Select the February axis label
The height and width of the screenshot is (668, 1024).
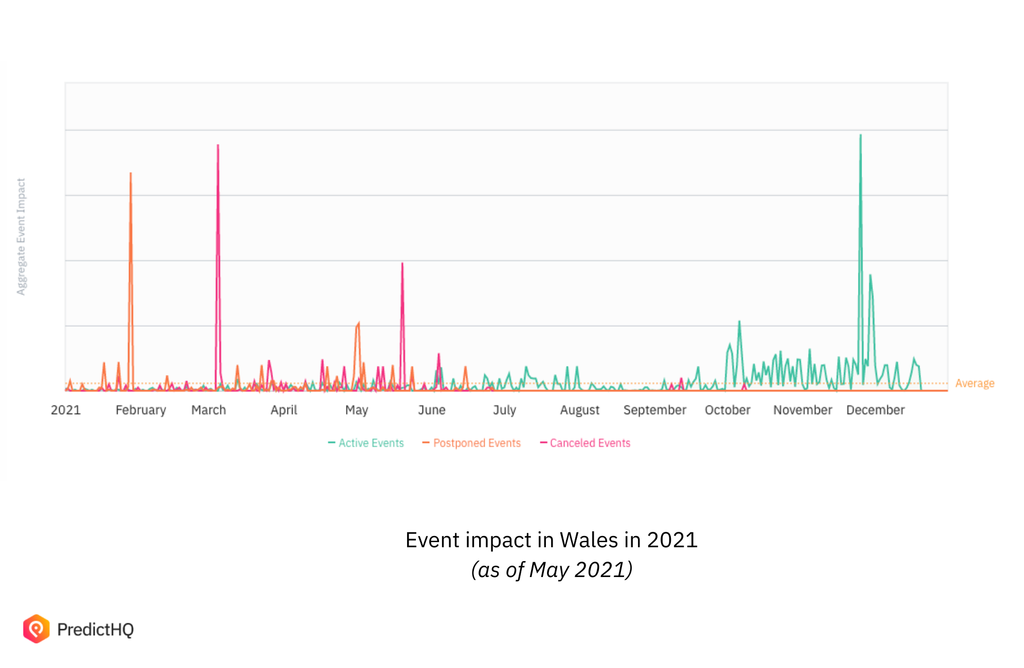[140, 410]
